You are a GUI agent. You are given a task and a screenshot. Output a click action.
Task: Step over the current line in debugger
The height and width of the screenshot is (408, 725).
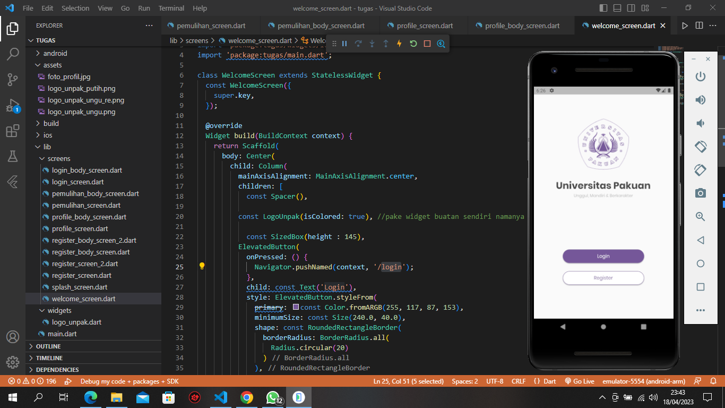358,44
